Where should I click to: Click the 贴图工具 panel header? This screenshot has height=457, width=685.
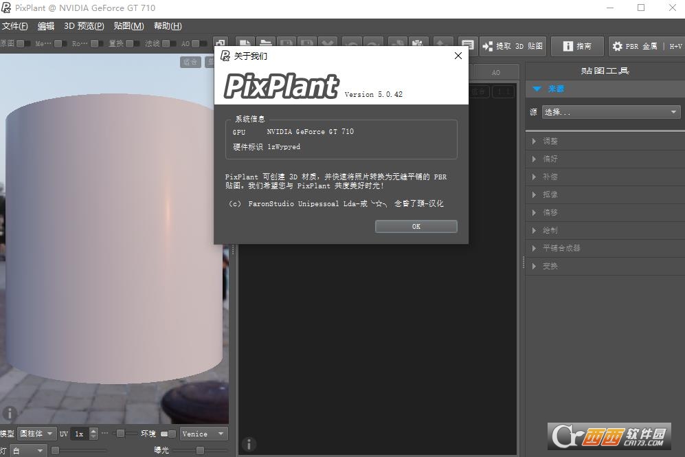[605, 71]
